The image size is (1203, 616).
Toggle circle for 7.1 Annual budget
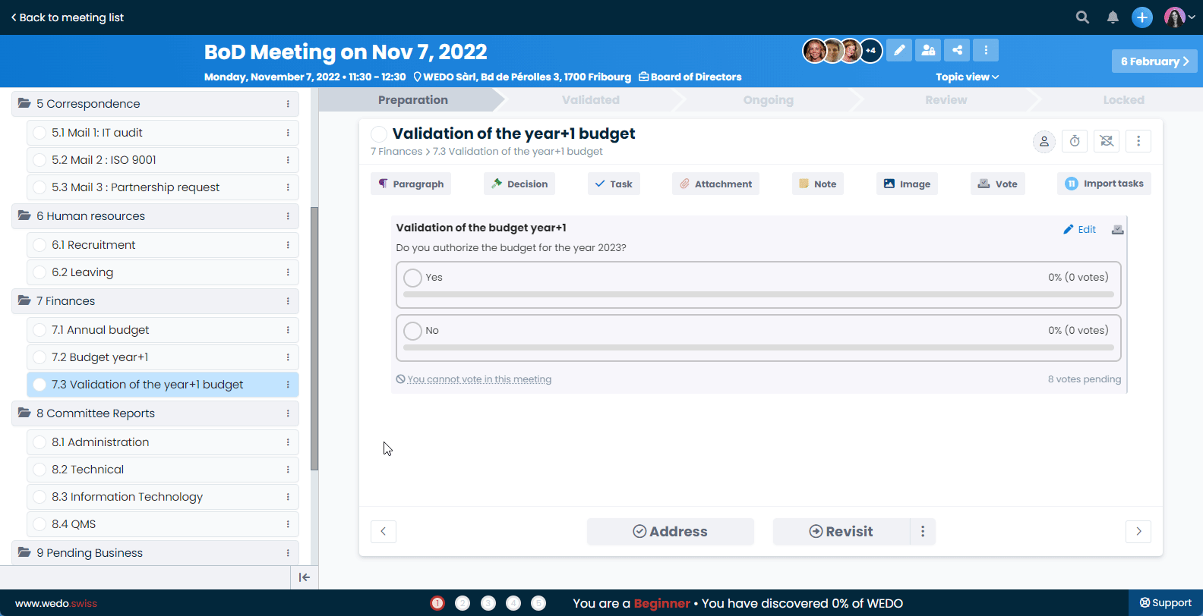coord(39,330)
